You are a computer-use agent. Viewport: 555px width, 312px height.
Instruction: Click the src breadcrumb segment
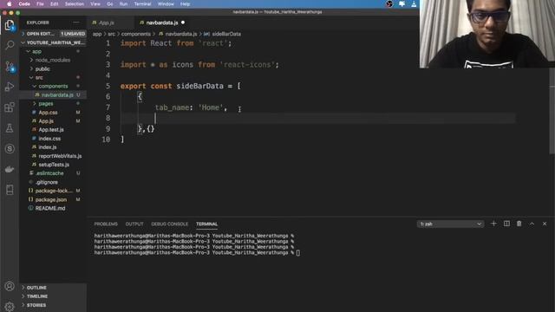pos(112,34)
